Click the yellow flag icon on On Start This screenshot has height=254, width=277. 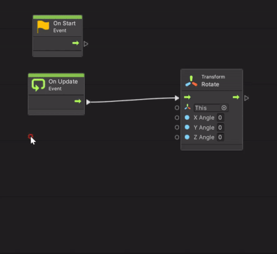[x=43, y=26]
